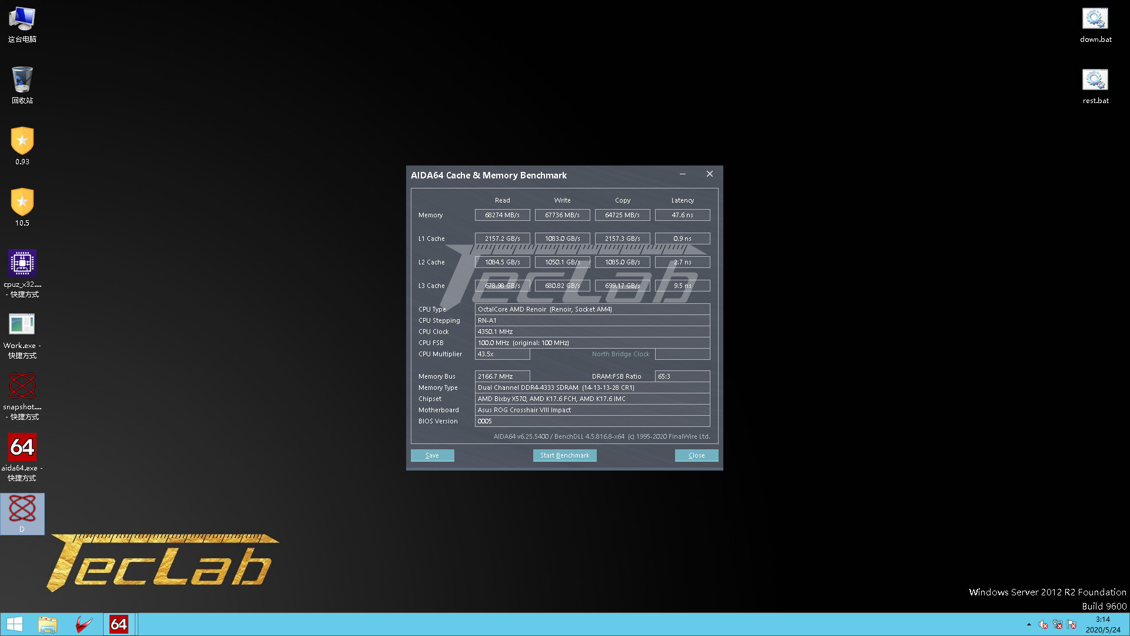The image size is (1130, 636).
Task: Click the Latency column header
Action: tap(682, 200)
